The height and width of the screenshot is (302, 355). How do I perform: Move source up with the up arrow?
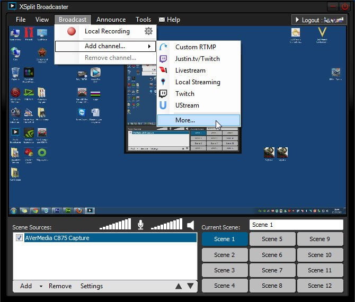pos(179,287)
